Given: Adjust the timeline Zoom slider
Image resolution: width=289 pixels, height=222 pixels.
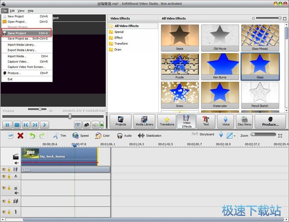Looking at the screenshot, I should coord(263,135).
